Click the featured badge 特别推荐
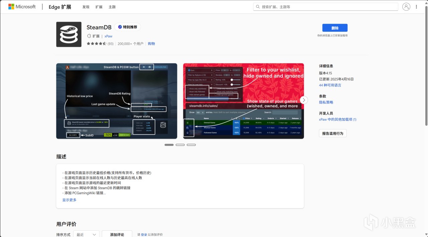 pos(127,27)
